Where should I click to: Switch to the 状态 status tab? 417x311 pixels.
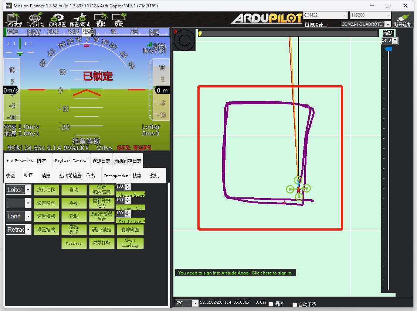coord(137,176)
